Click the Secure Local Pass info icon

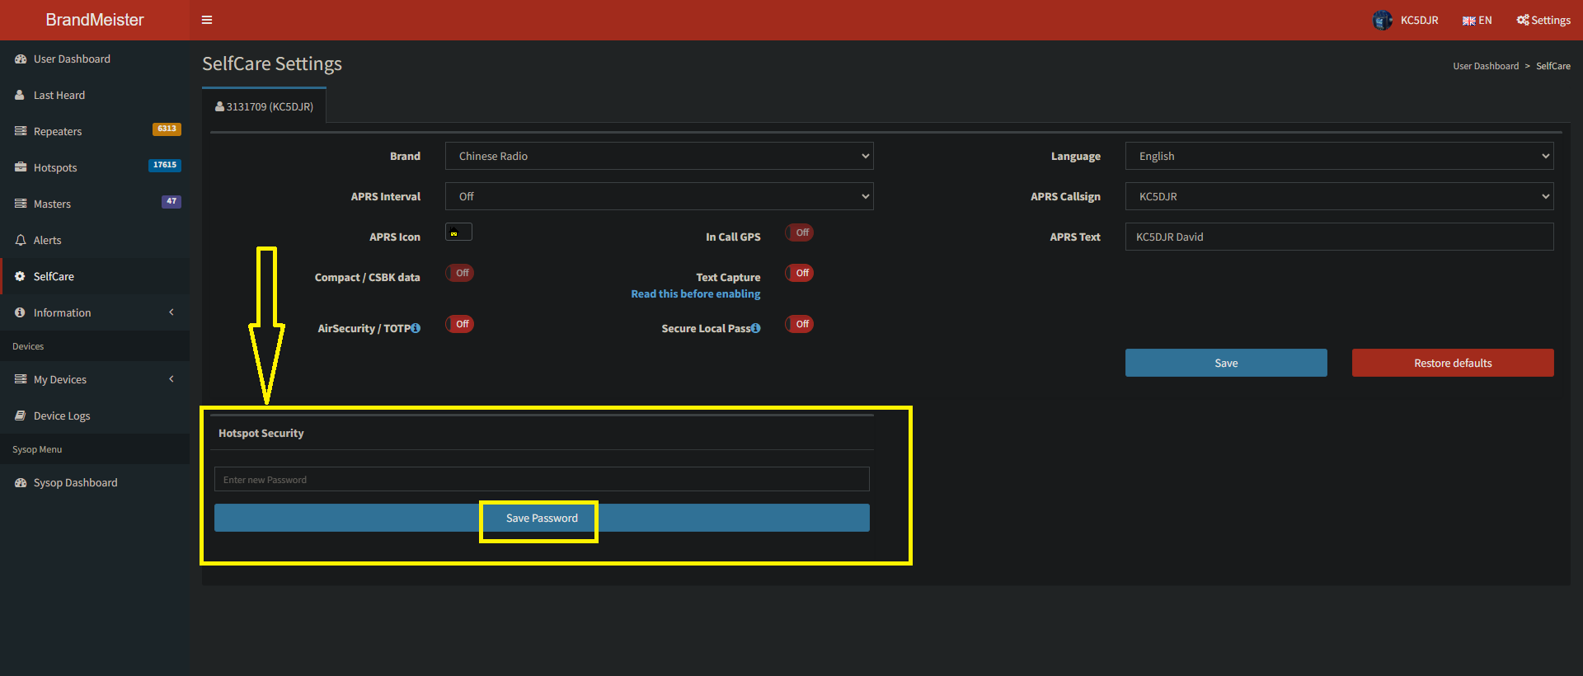[756, 328]
